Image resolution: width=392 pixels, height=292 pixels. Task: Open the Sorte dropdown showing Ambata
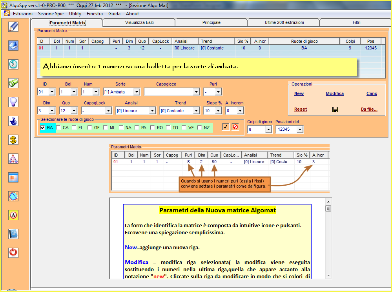(137, 92)
